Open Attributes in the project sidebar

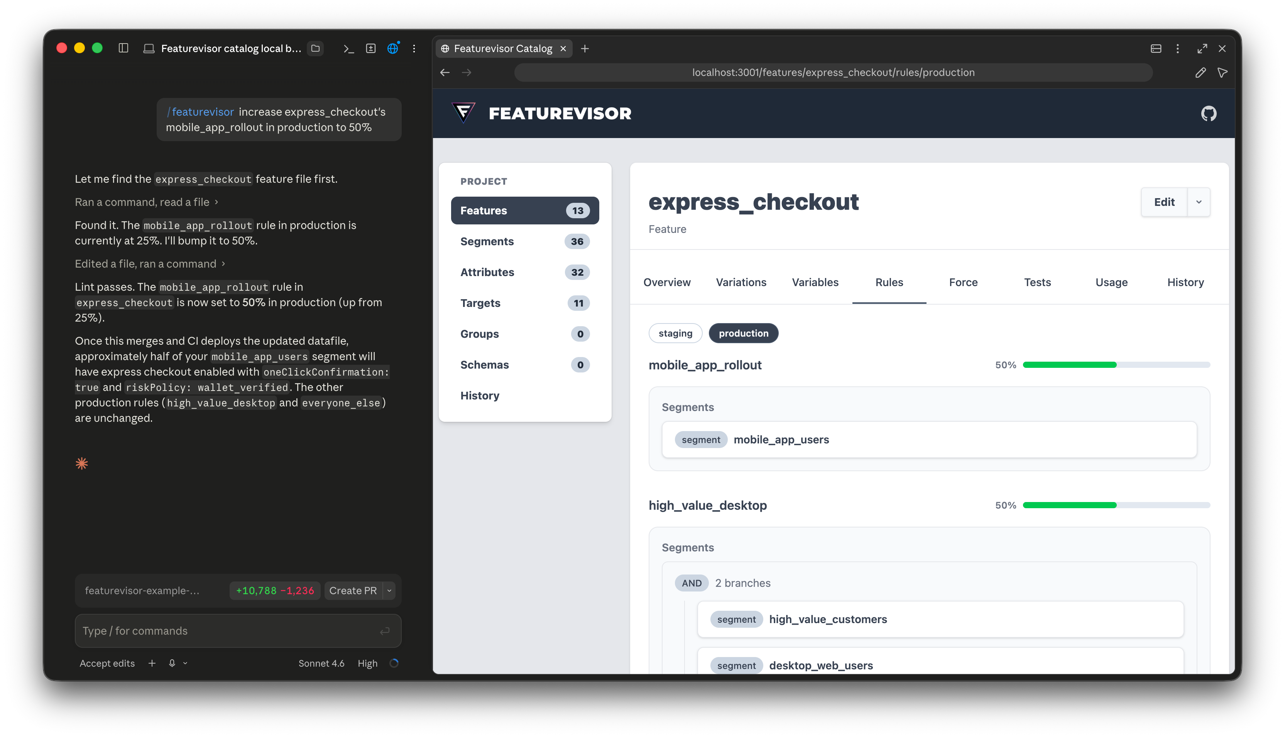(x=524, y=272)
